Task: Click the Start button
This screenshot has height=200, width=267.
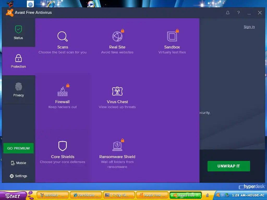Action: click(x=13, y=196)
